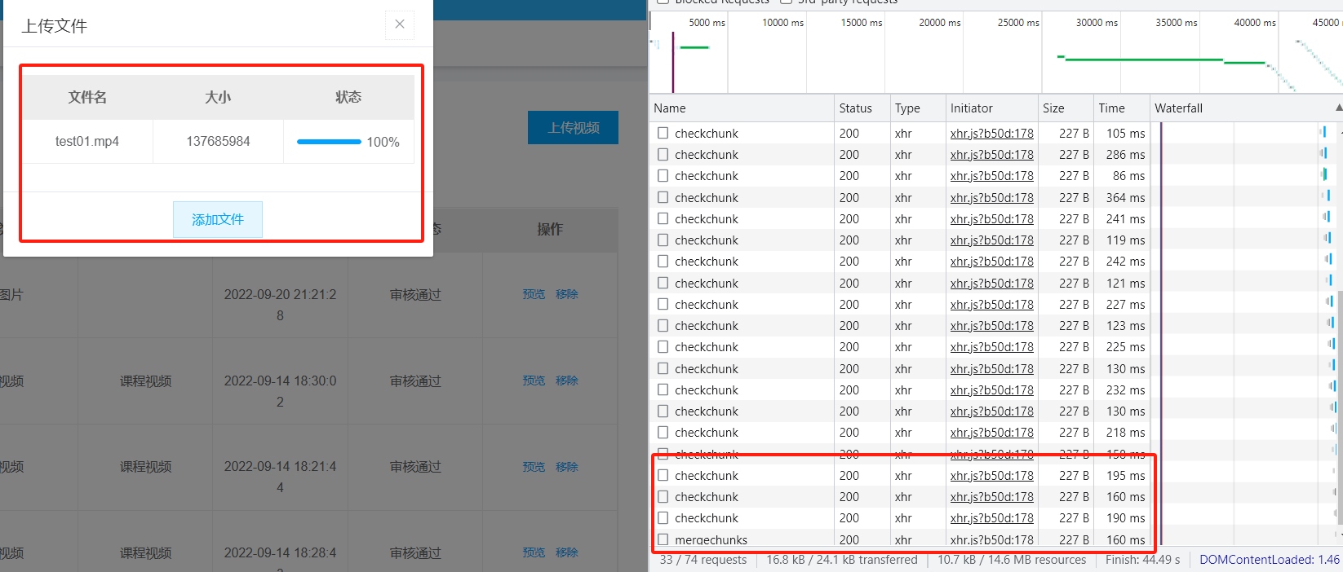Image resolution: width=1343 pixels, height=572 pixels.
Task: Click 移除 link for 2022-09-14 18:30:02 row
Action: [x=567, y=381]
